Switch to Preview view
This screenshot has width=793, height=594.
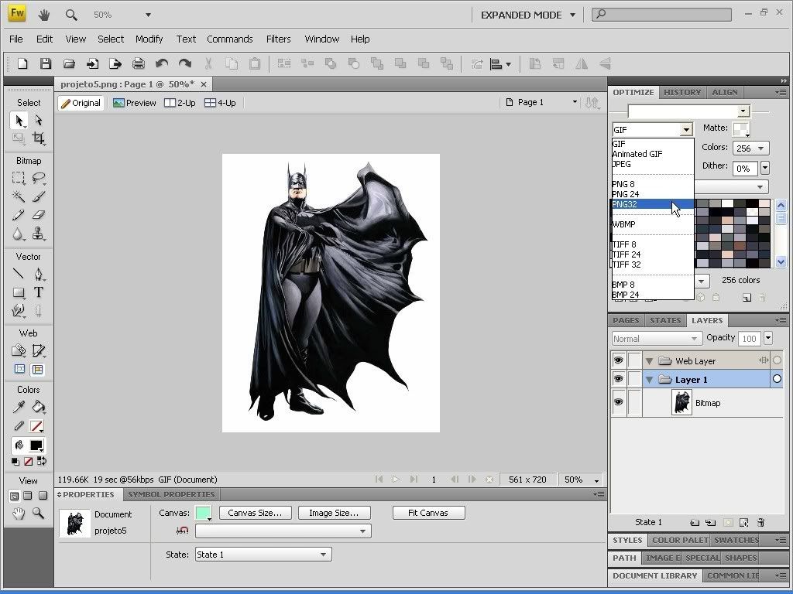pos(134,103)
